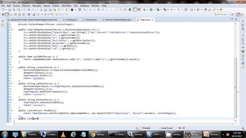Screen dimensions: 246x138
Task: Open the Run configurations dropdown arrow
Action: point(155,10)
